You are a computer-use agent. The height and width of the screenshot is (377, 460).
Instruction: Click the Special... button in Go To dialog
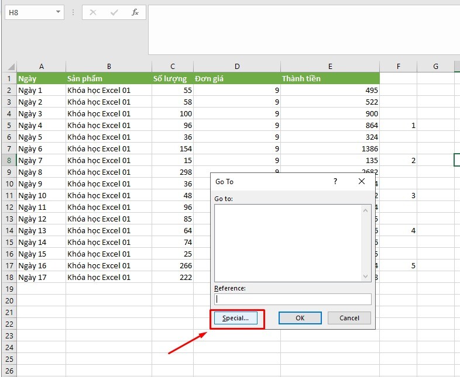[236, 318]
